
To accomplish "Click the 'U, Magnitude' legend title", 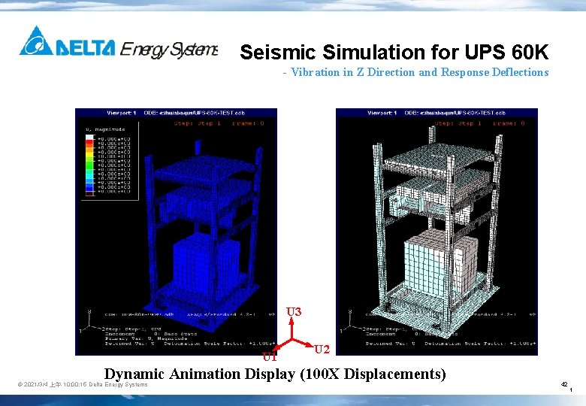I will [106, 129].
